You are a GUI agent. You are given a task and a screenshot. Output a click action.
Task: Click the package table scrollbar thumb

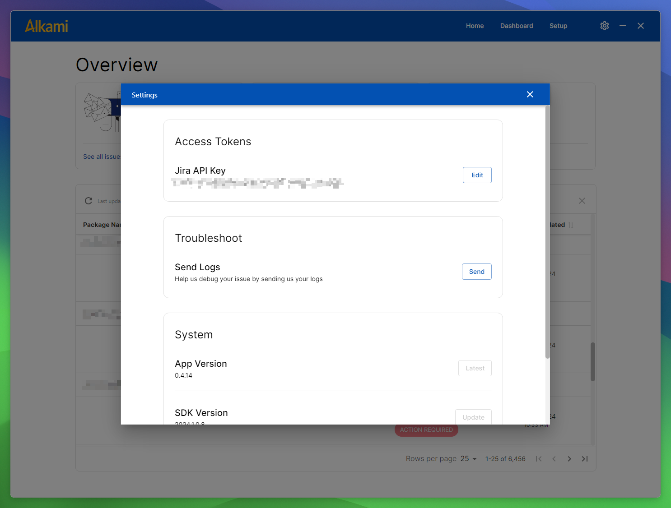(x=593, y=362)
